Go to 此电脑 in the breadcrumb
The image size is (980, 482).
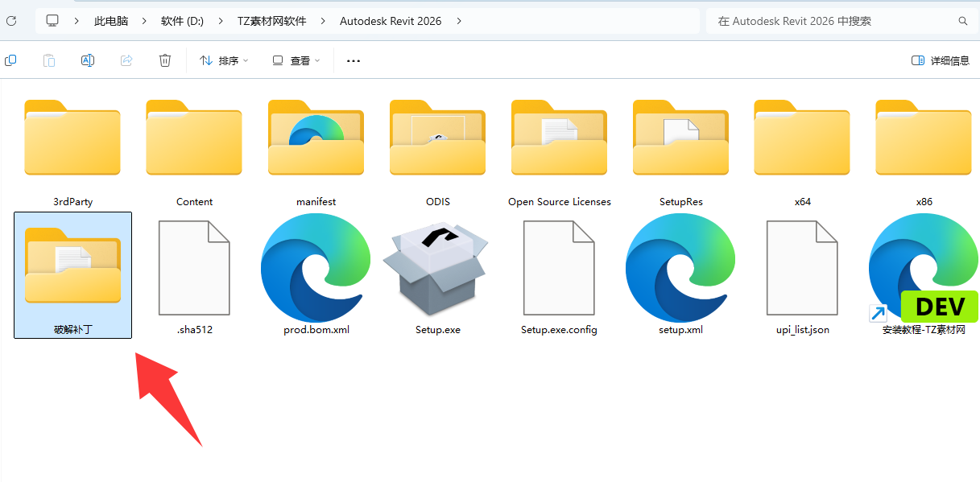111,21
